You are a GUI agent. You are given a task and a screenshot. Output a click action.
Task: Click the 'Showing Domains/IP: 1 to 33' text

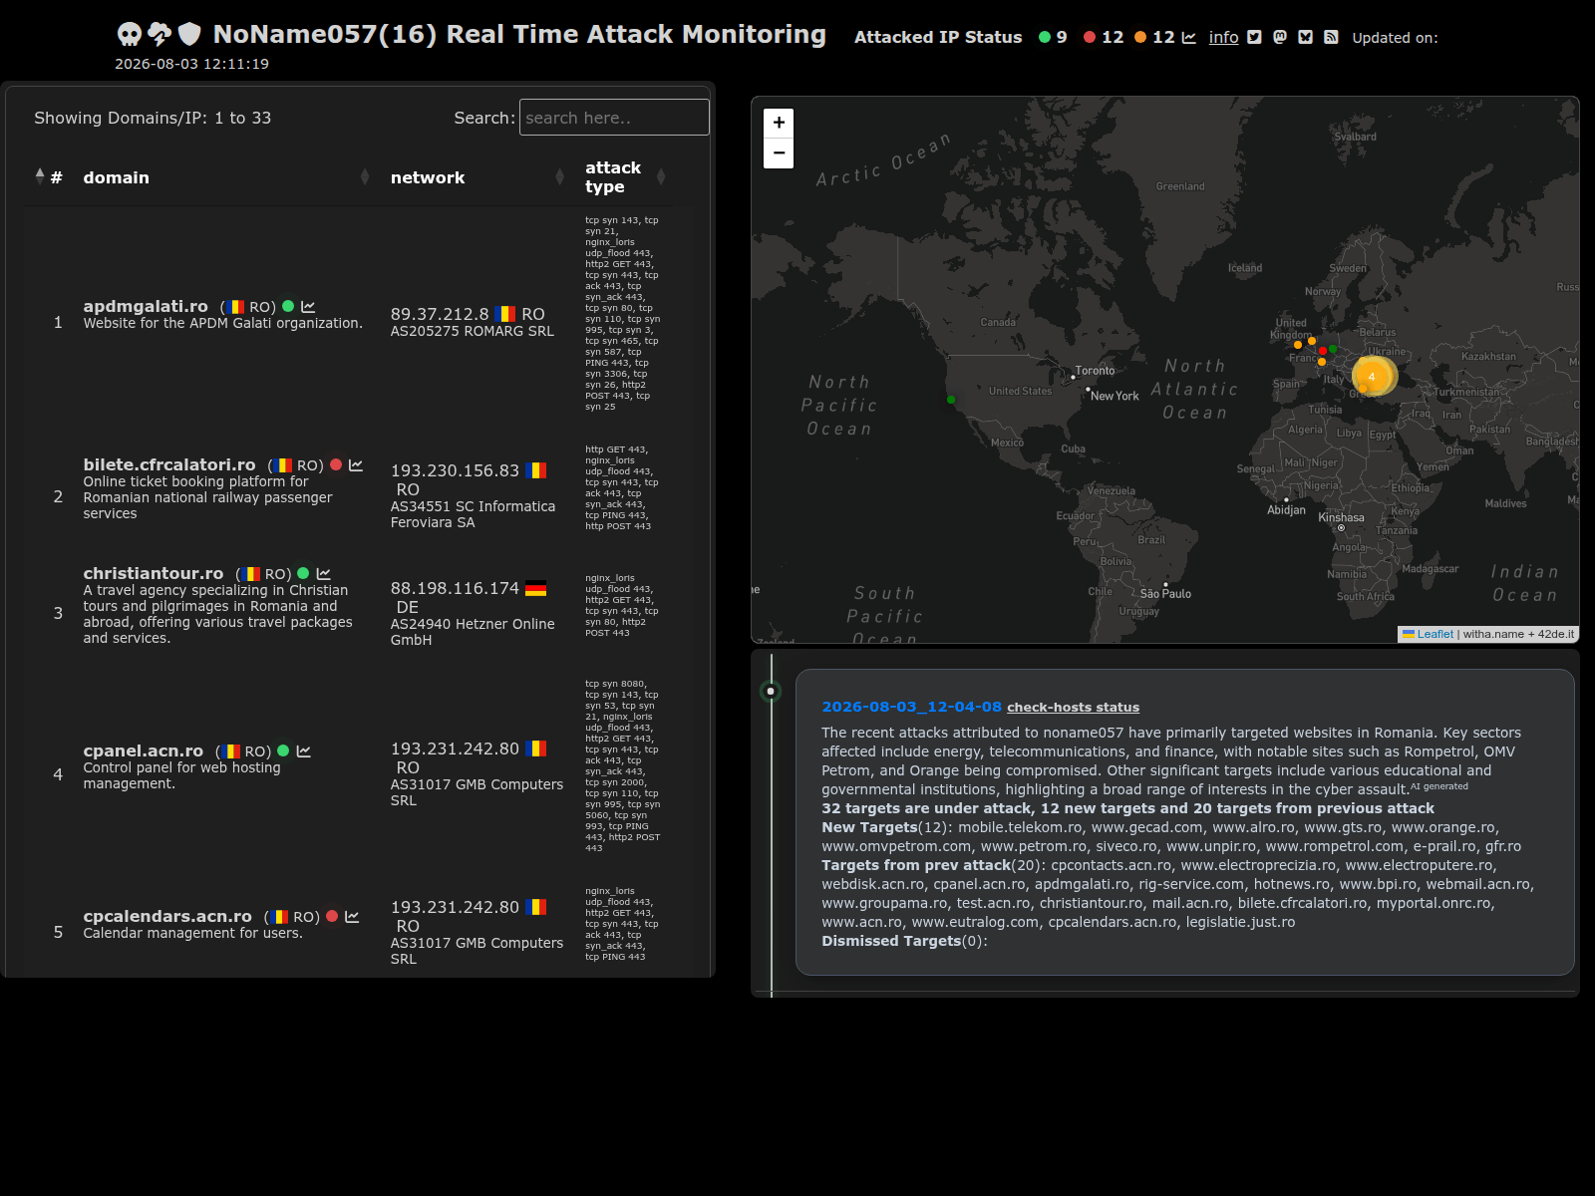point(153,118)
